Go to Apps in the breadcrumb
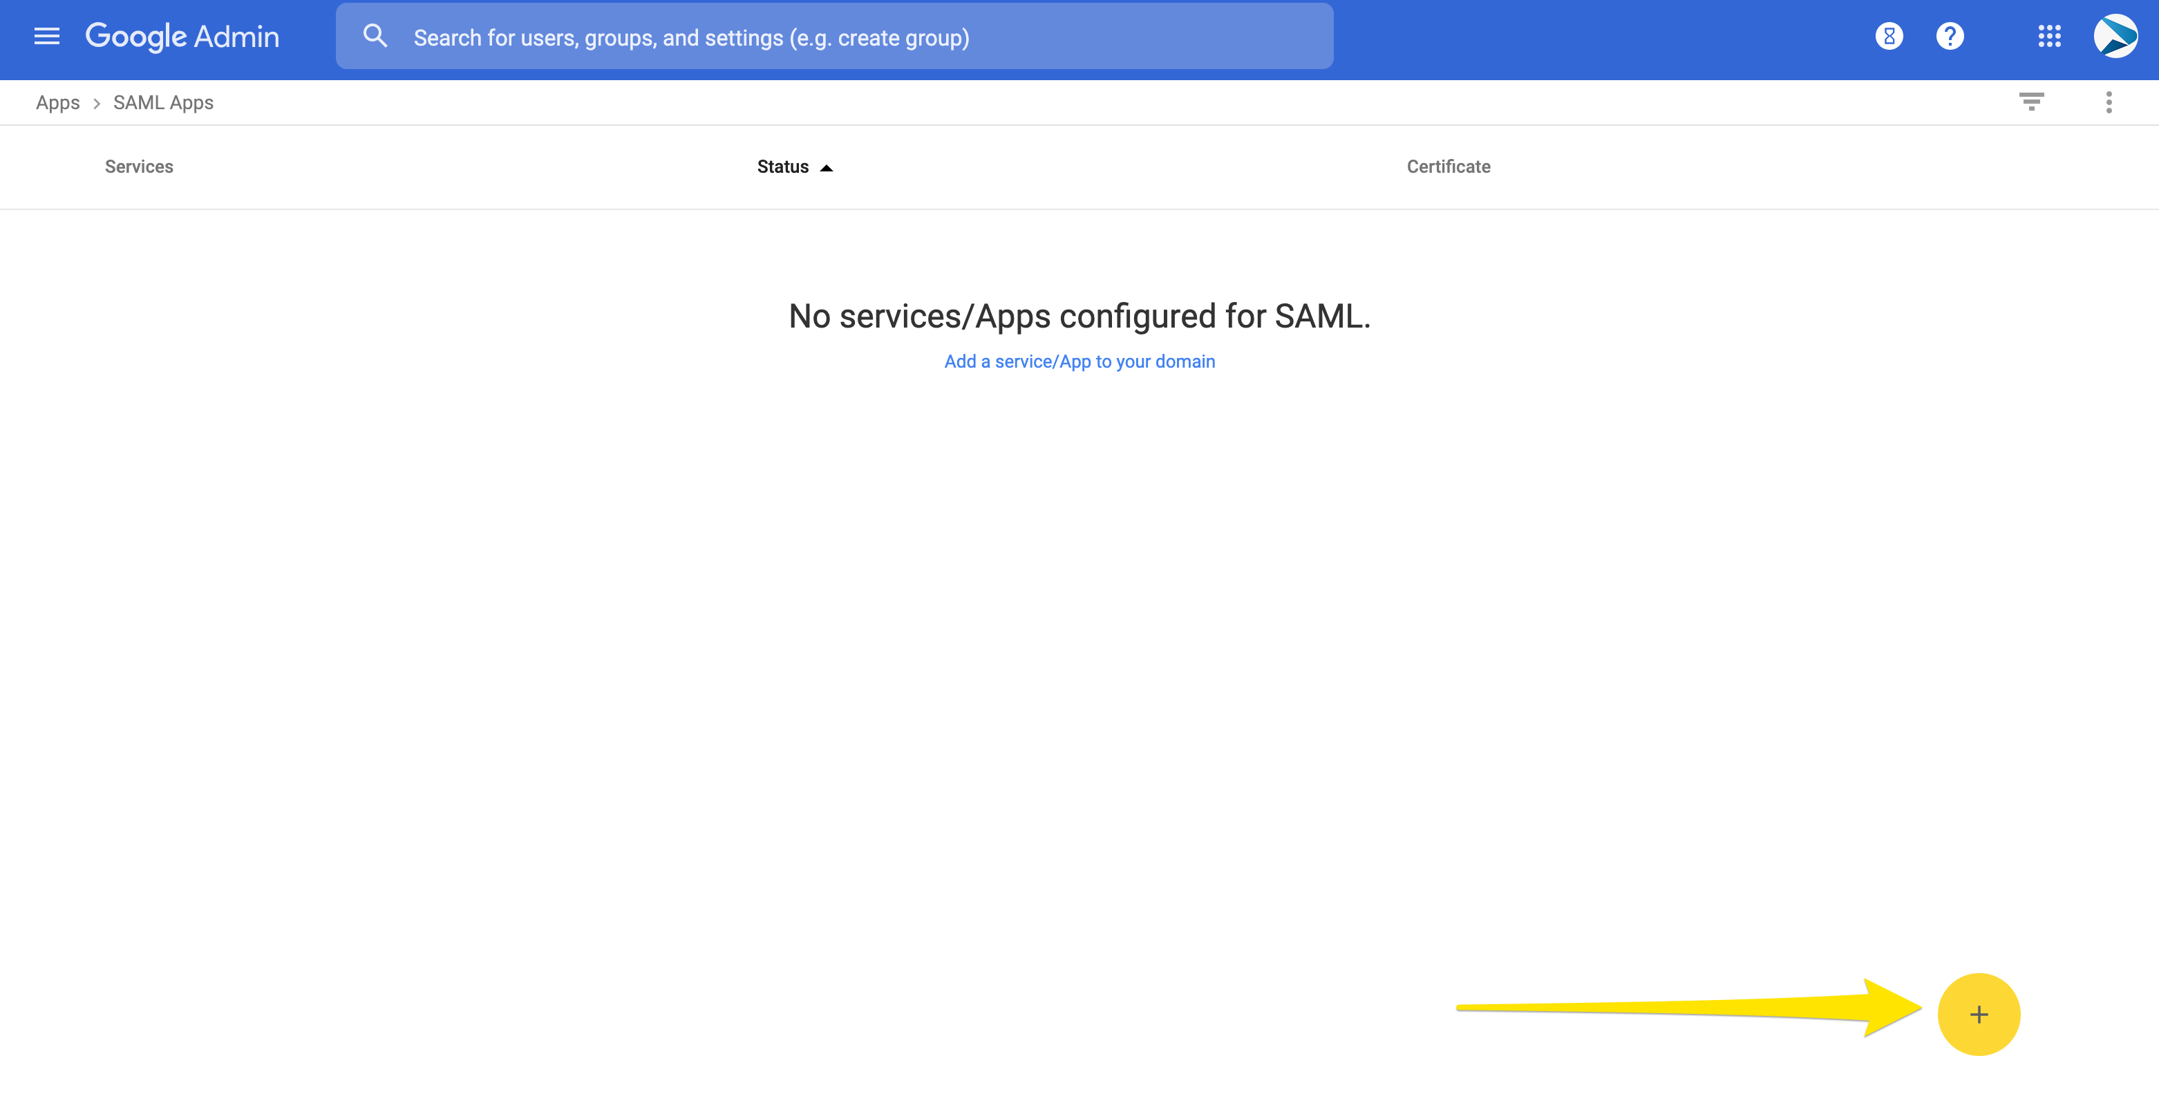 (x=58, y=102)
